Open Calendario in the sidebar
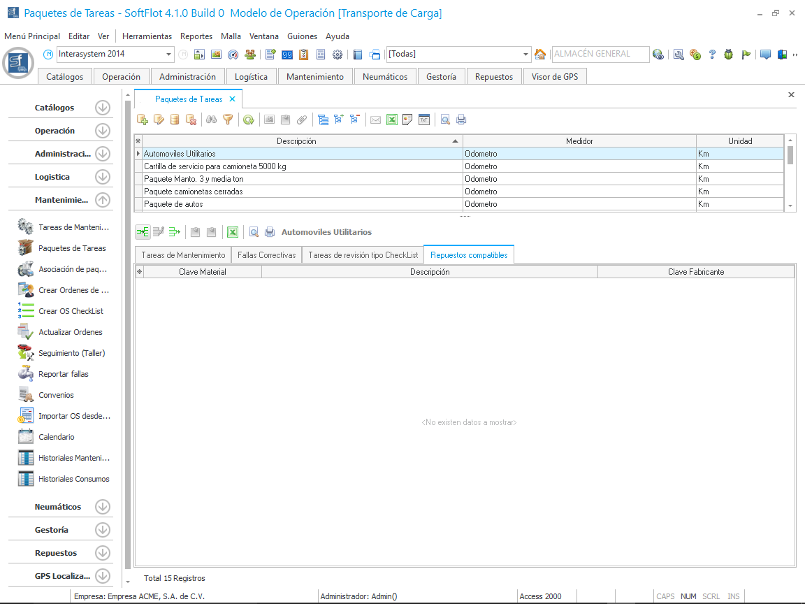Image resolution: width=805 pixels, height=604 pixels. click(56, 437)
